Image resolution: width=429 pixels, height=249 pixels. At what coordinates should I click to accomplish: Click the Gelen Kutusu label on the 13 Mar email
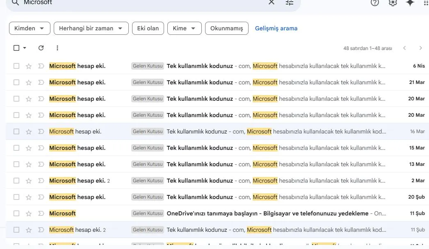(148, 164)
